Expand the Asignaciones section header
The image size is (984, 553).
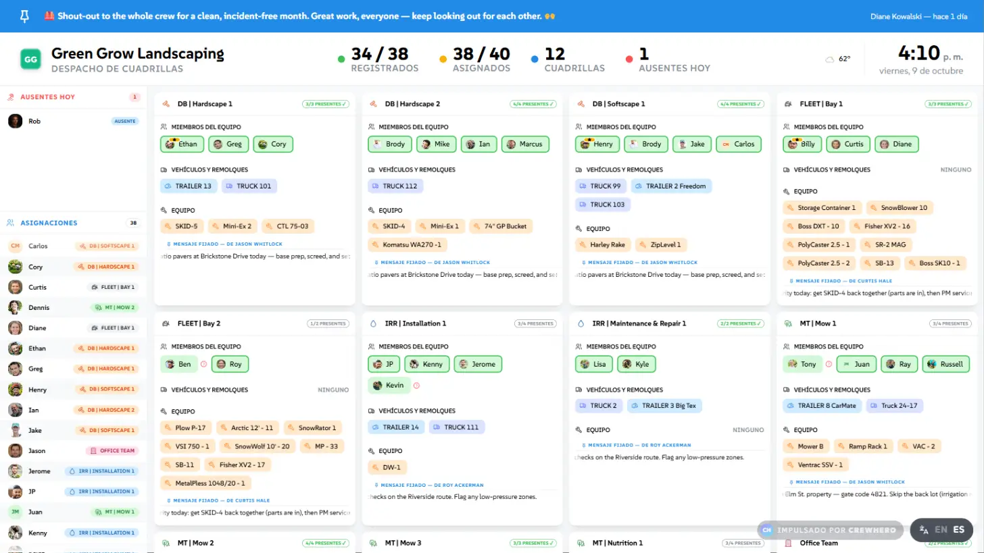(x=73, y=223)
